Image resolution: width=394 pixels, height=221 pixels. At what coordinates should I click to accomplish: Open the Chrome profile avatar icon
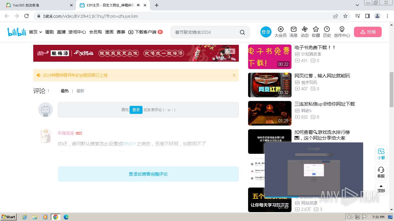click(377, 16)
